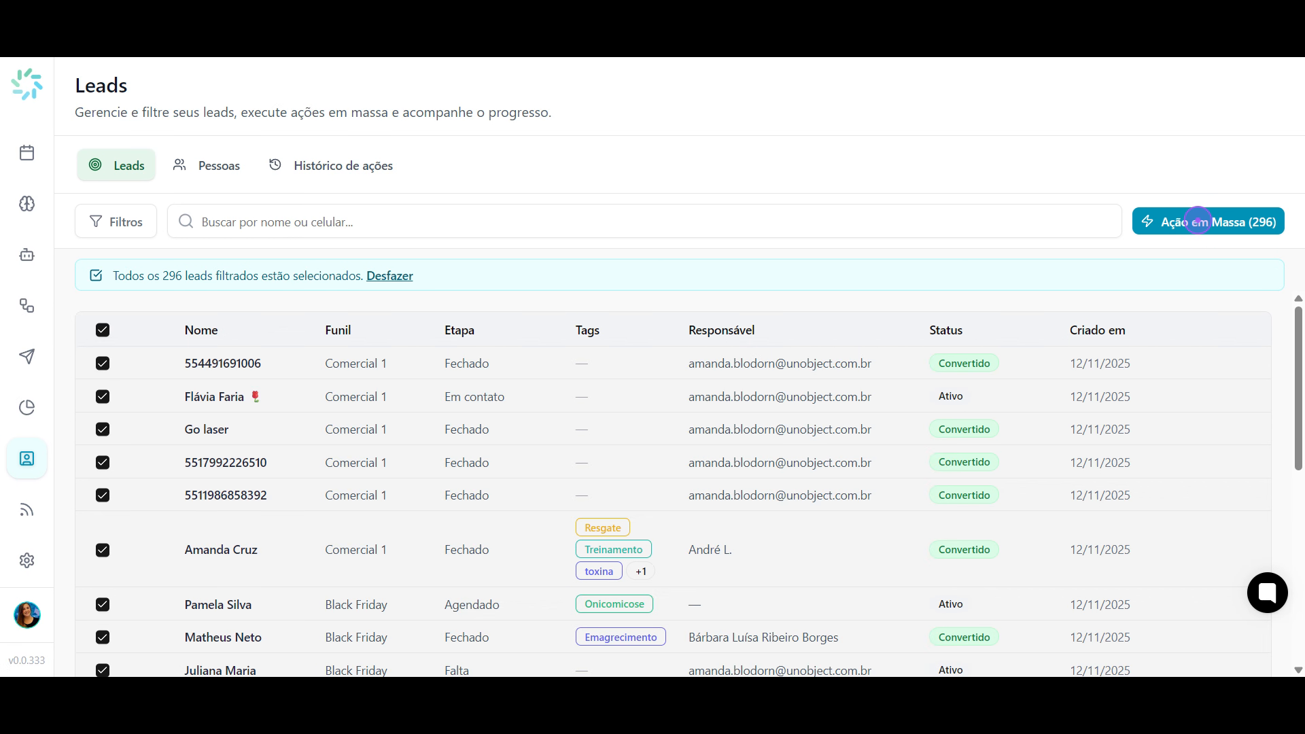Image resolution: width=1305 pixels, height=734 pixels.
Task: Expand the +1 hidden tags on Amanda Cruz
Action: [640, 572]
